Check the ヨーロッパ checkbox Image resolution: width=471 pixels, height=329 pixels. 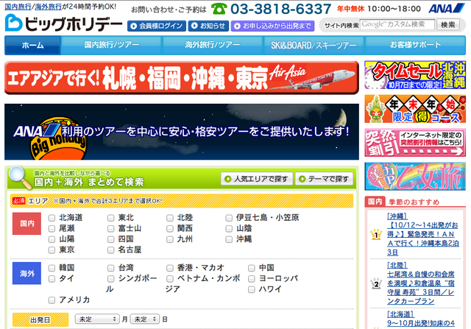[252, 279]
